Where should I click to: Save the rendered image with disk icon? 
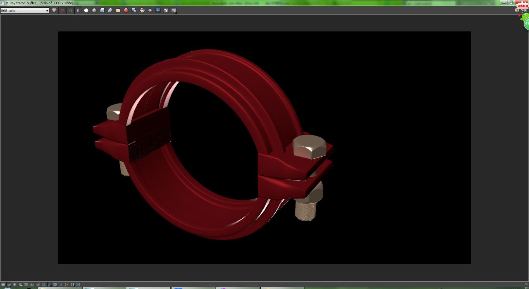(102, 10)
